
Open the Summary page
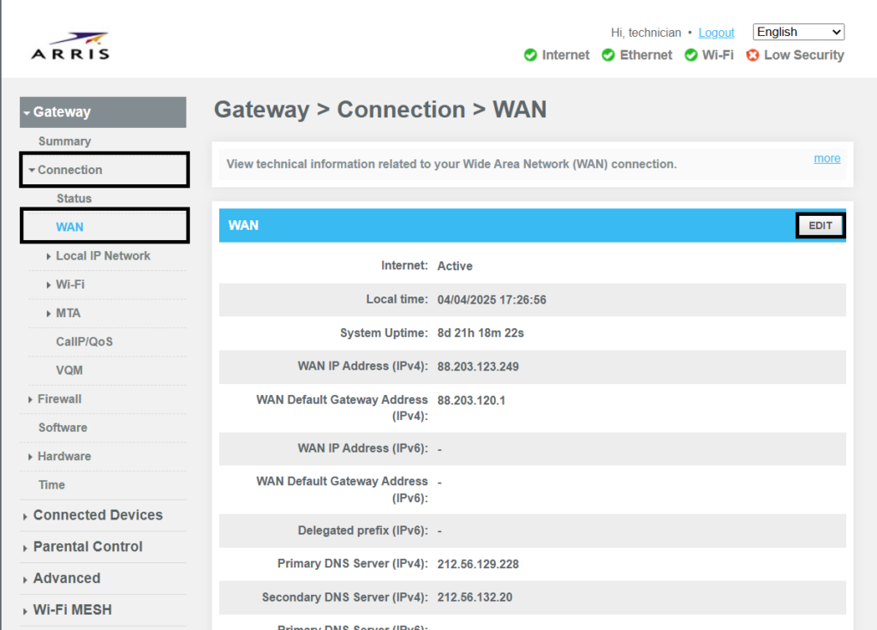coord(63,141)
